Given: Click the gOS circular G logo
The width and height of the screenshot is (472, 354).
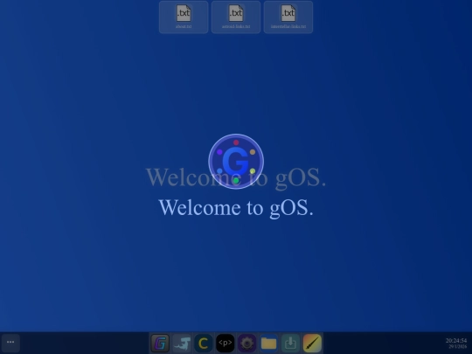Looking at the screenshot, I should point(236,162).
